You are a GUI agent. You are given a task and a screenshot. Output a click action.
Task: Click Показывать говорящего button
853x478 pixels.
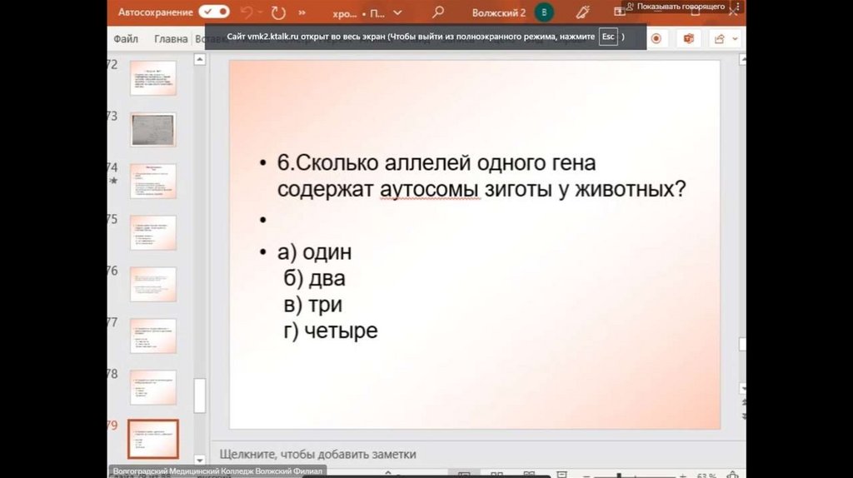pyautogui.click(x=675, y=7)
